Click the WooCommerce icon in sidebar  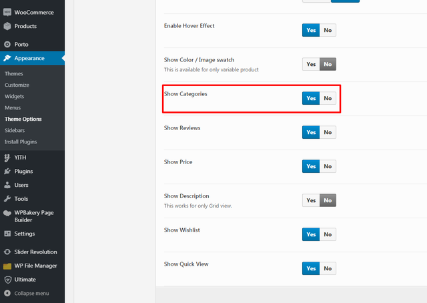pos(7,12)
